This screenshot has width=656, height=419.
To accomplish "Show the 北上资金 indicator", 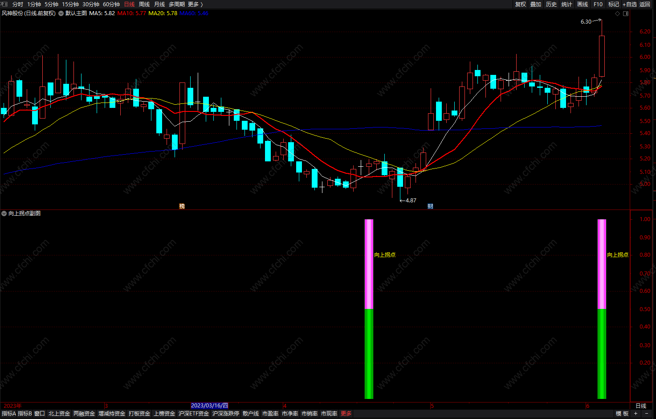I will [x=59, y=414].
